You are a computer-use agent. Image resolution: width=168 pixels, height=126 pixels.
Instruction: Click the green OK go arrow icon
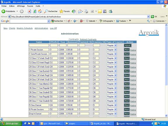point(152,17)
